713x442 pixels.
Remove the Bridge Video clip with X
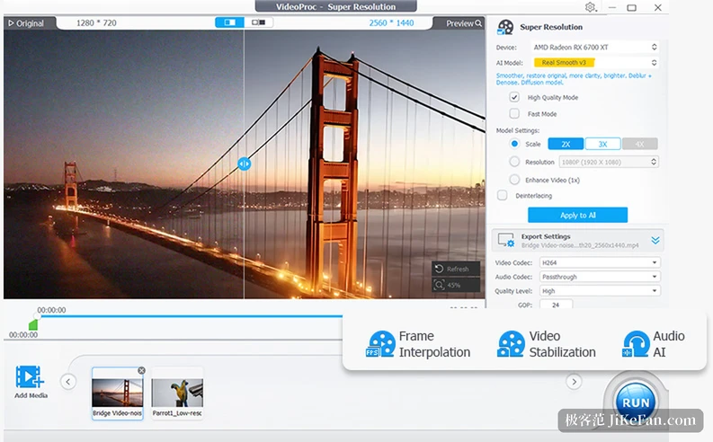click(141, 371)
